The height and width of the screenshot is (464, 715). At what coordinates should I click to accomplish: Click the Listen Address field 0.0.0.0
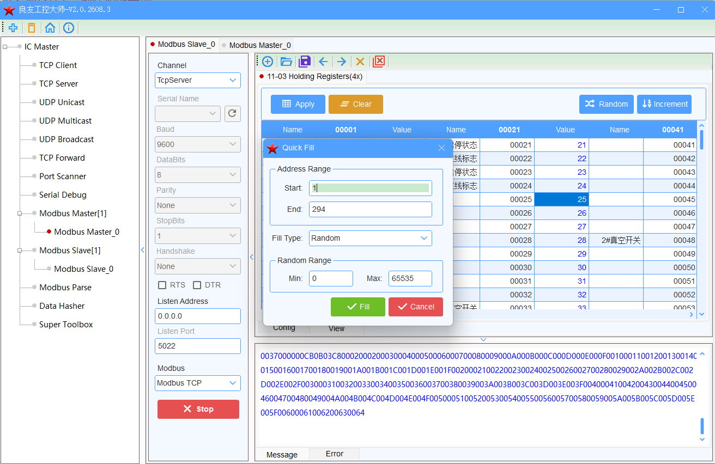click(x=198, y=316)
